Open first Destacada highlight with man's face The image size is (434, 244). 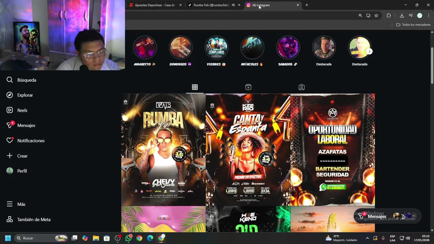coord(324,47)
